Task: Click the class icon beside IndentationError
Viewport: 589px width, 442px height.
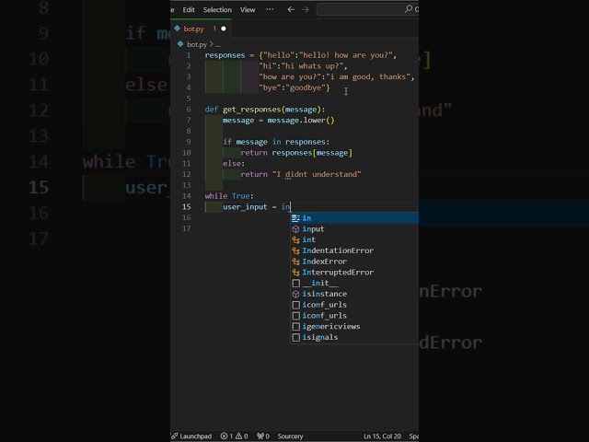Action: [295, 250]
